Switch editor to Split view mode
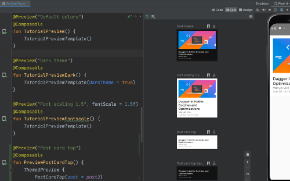The image size is (290, 181). click(x=231, y=10)
